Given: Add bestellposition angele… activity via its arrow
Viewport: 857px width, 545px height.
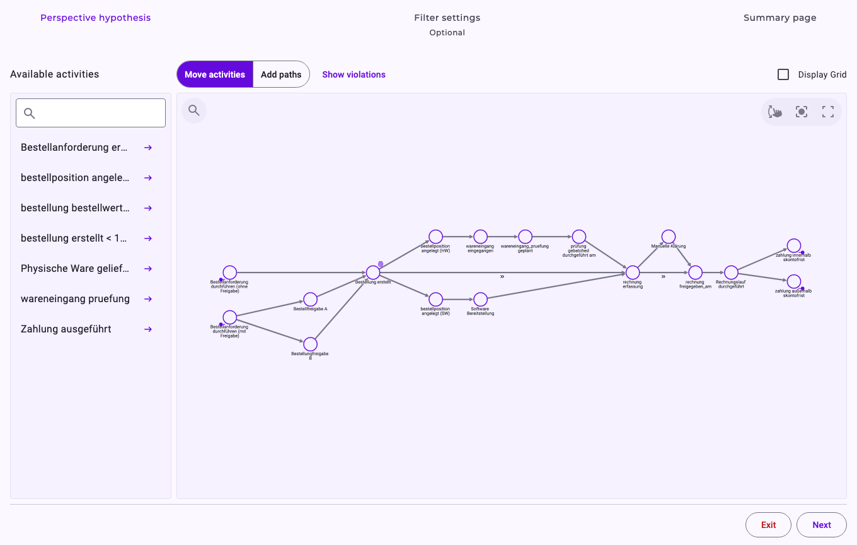Looking at the screenshot, I should [148, 178].
